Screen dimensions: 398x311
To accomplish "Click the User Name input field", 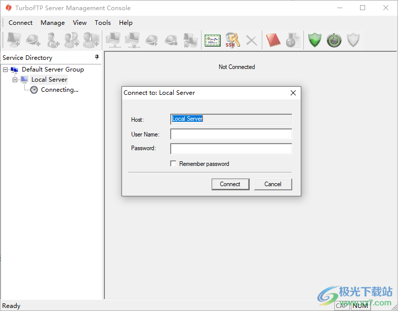I will click(231, 134).
